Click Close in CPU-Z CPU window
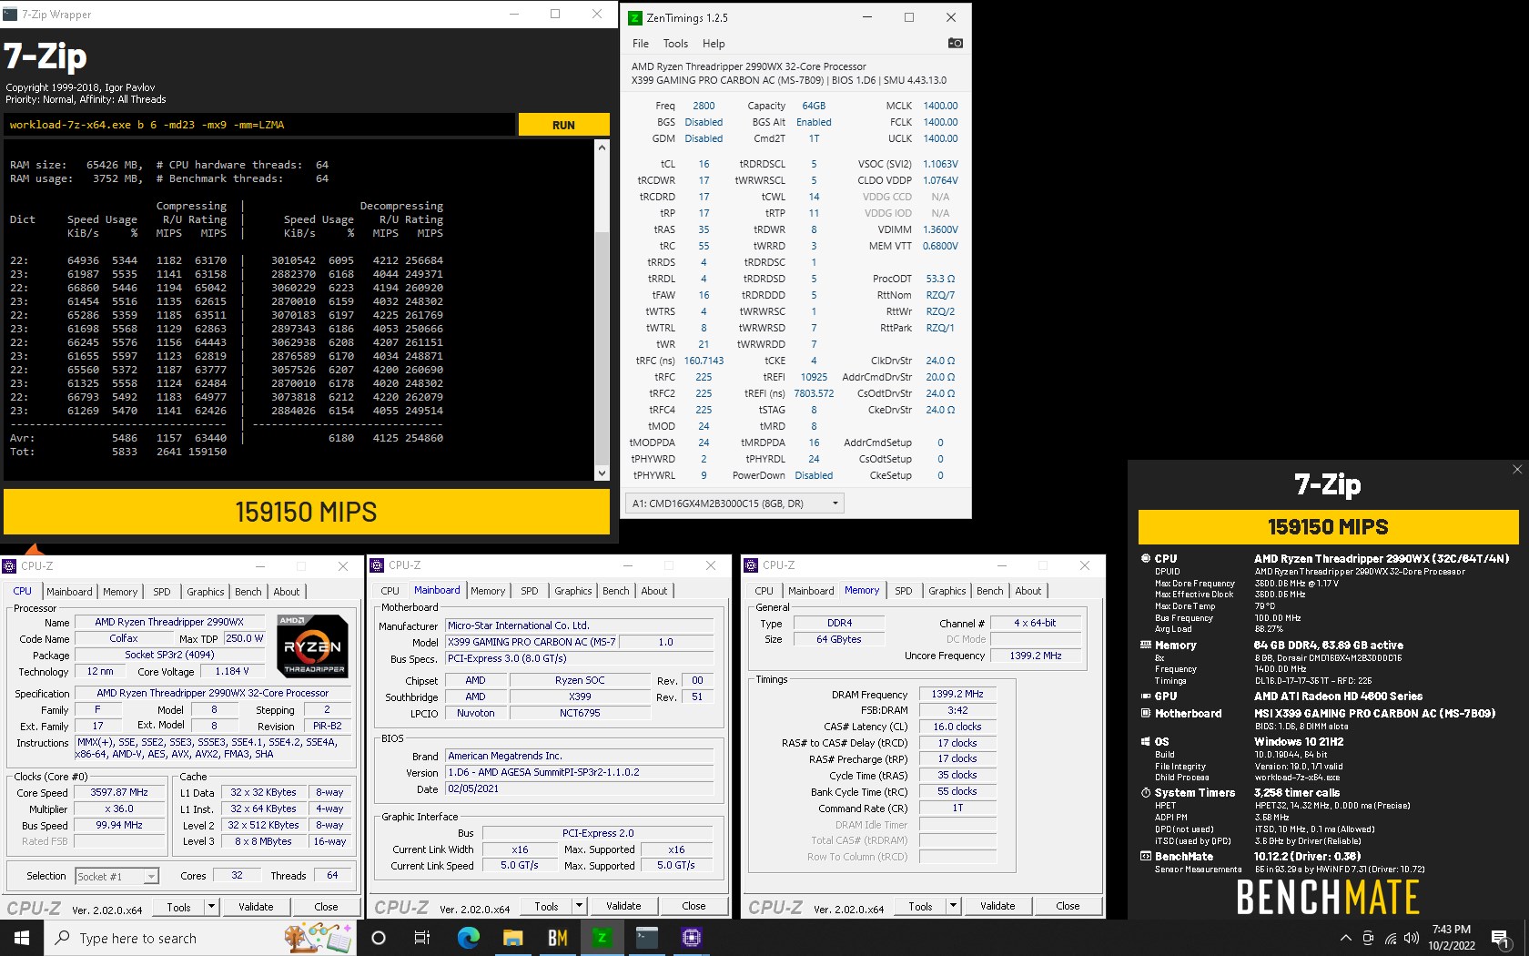 pyautogui.click(x=326, y=906)
